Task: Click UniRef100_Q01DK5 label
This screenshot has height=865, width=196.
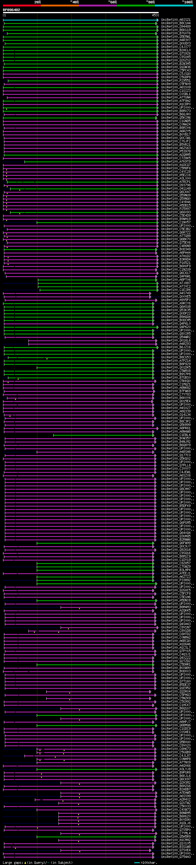Action: tap(175, 367)
